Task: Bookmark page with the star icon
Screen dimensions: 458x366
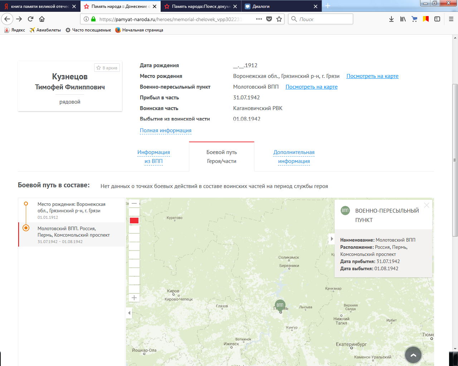Action: (x=279, y=19)
